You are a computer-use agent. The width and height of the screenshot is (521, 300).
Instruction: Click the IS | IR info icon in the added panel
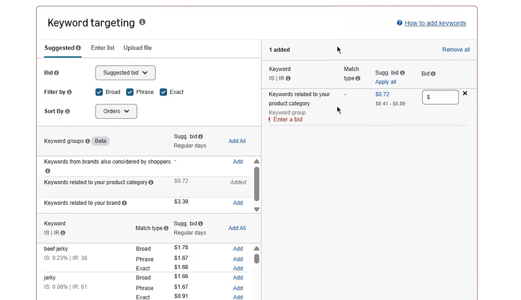click(x=288, y=78)
